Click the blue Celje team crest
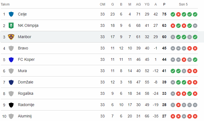The width and height of the screenshot is (204, 121). click(11, 14)
